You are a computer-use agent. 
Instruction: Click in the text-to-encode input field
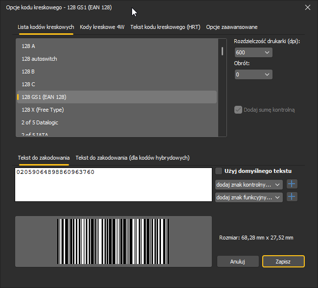[x=114, y=185]
